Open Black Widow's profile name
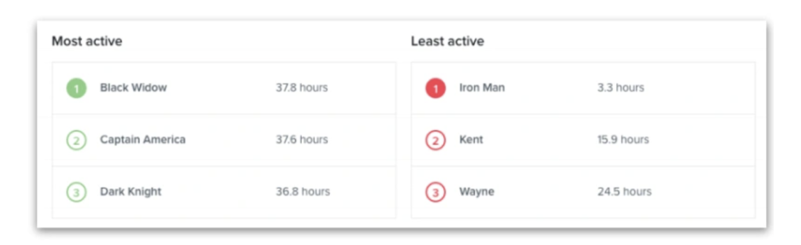 pyautogui.click(x=133, y=88)
